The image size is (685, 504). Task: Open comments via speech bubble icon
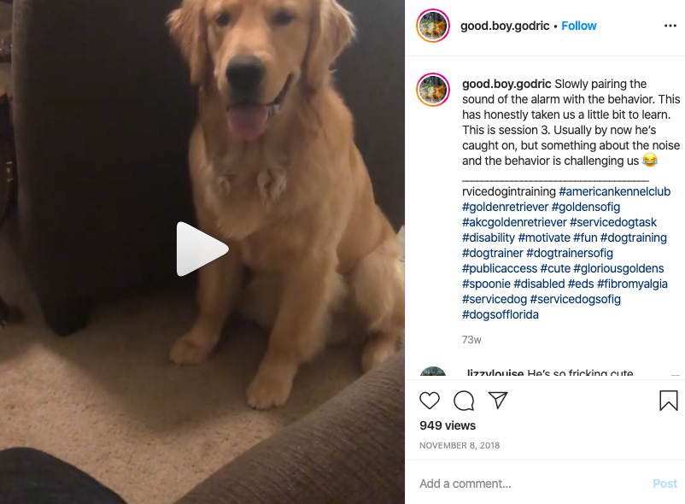[464, 401]
